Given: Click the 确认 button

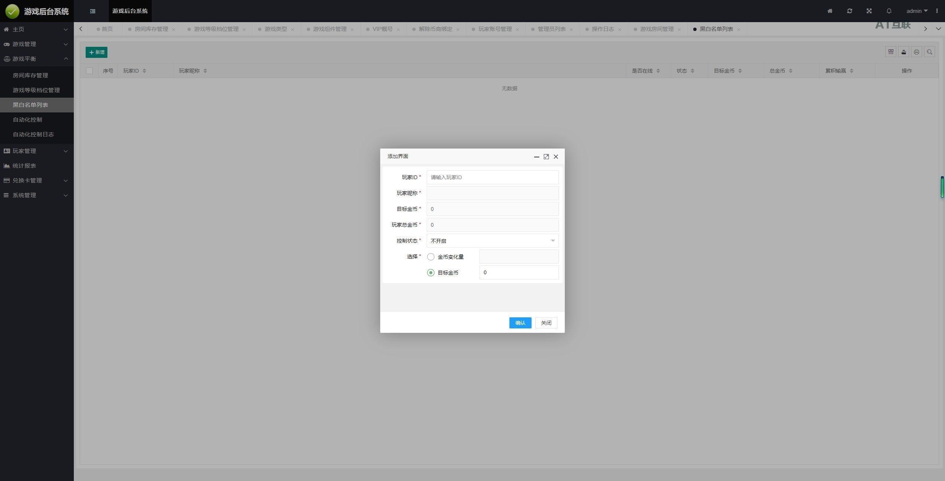Looking at the screenshot, I should [x=520, y=323].
